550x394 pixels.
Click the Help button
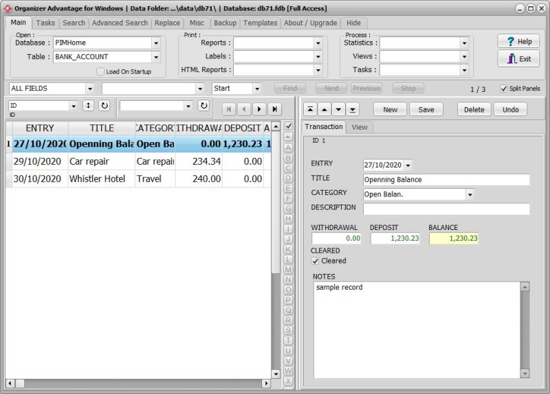pyautogui.click(x=518, y=42)
